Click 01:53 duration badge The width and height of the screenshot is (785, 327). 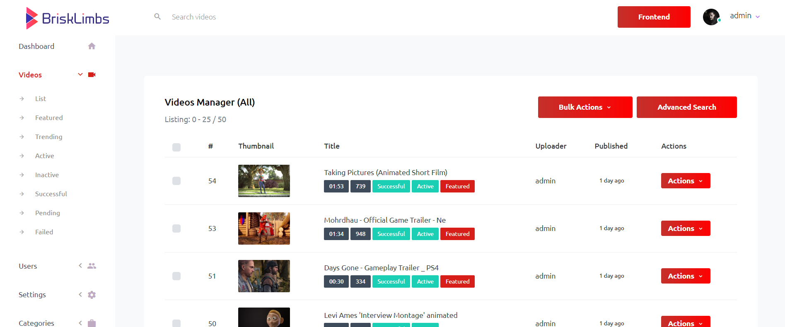click(x=336, y=186)
